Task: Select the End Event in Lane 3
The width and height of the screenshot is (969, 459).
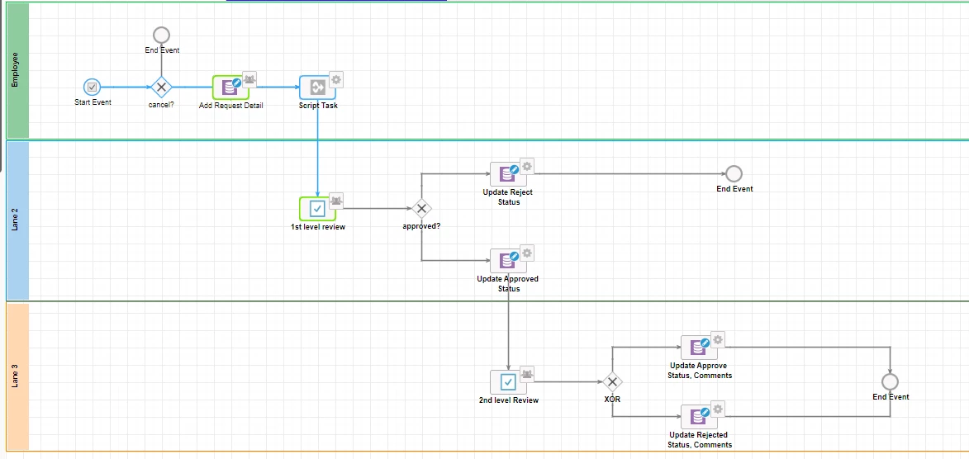Action: (890, 381)
